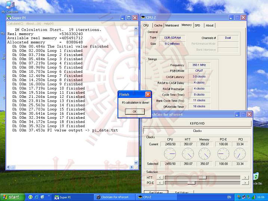This screenshot has width=268, height=201.
Task: Click PCI-E slider left arrow
Action: (160, 183)
